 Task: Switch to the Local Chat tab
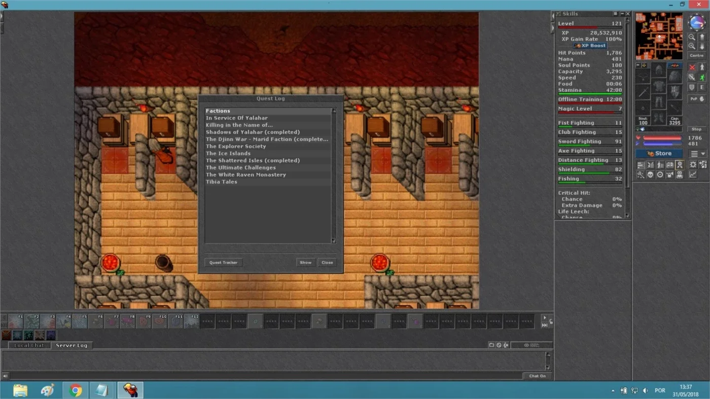coord(29,345)
